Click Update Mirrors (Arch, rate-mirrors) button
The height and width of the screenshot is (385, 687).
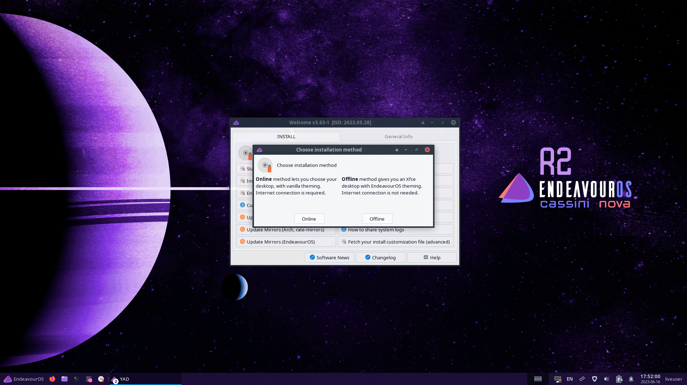click(286, 230)
